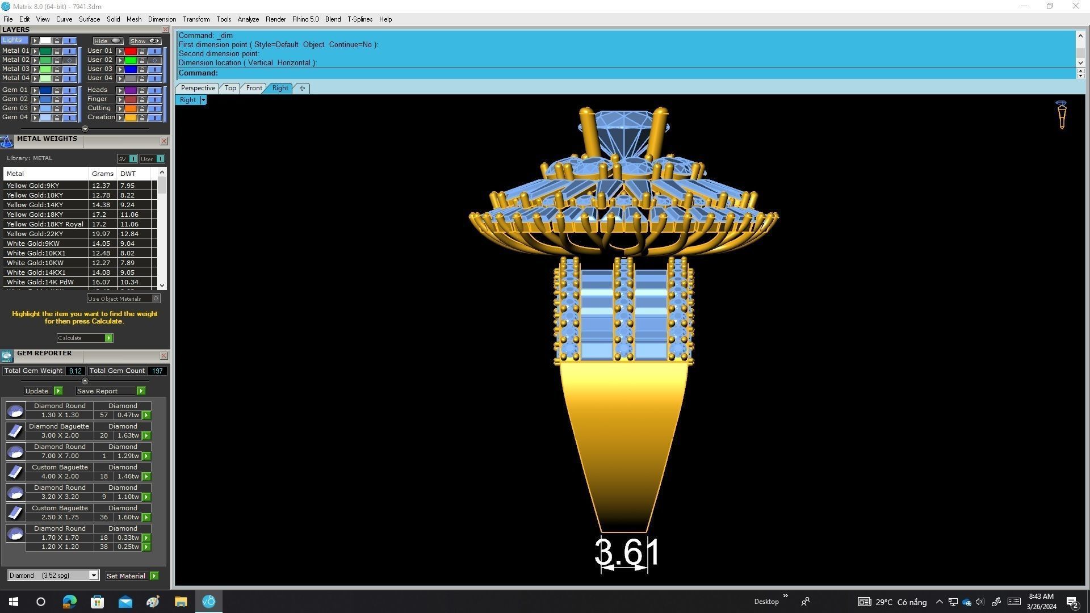The height and width of the screenshot is (613, 1090).
Task: Click the Set Material button
Action: (126, 576)
